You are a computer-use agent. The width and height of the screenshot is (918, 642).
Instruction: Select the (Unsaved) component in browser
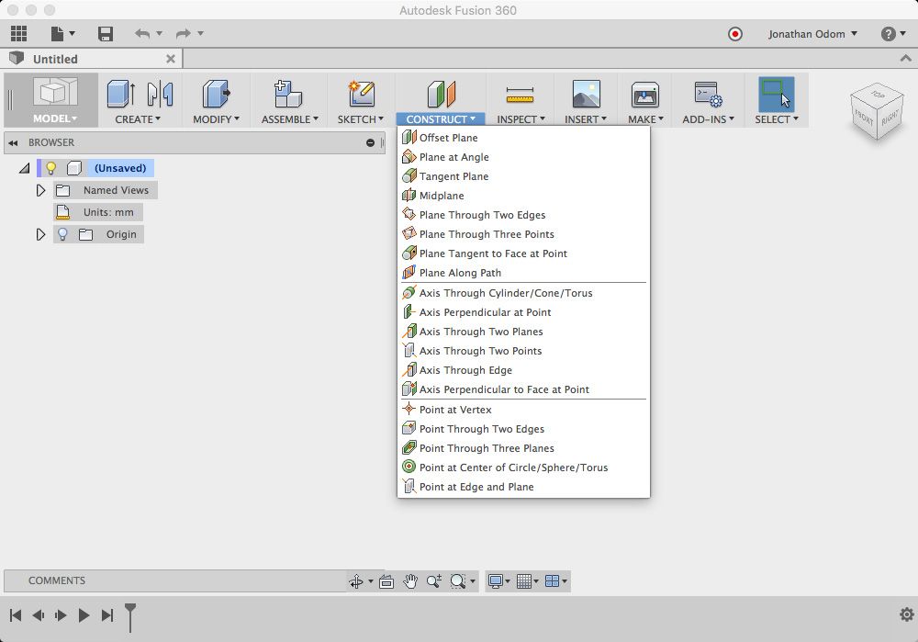120,168
